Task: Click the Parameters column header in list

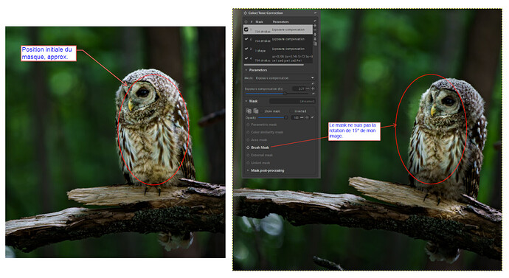Action: [280, 21]
